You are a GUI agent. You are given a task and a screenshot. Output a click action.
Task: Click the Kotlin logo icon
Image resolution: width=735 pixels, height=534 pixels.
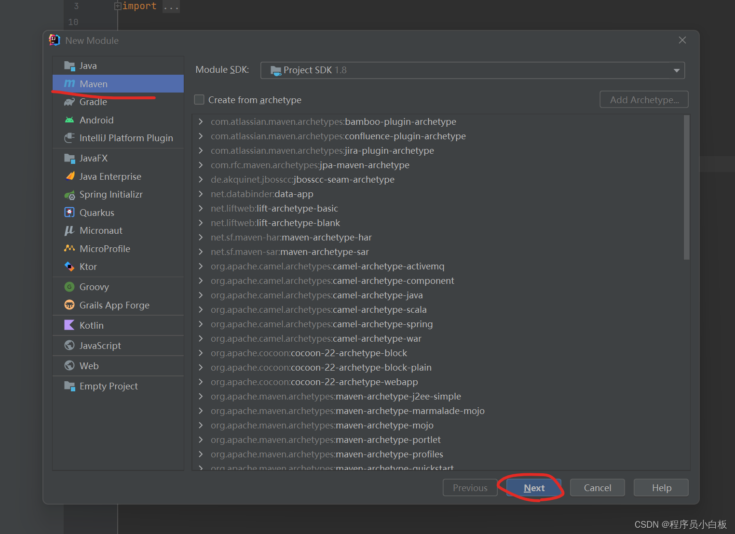(x=69, y=325)
